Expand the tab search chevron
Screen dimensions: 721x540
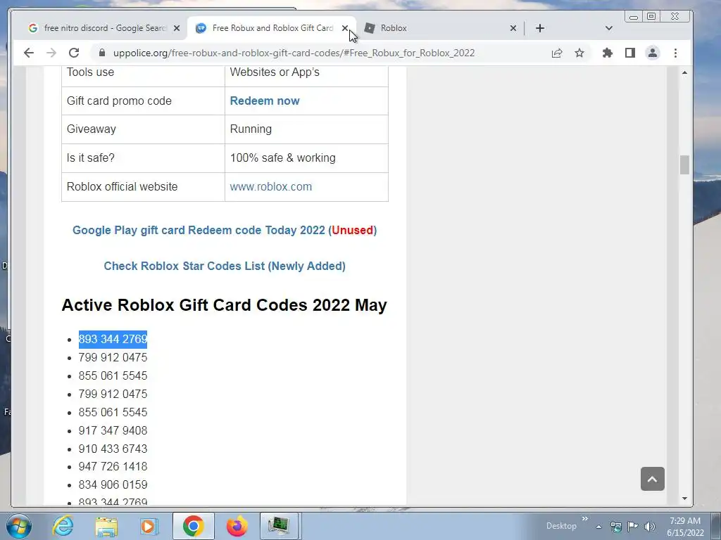coord(609,28)
